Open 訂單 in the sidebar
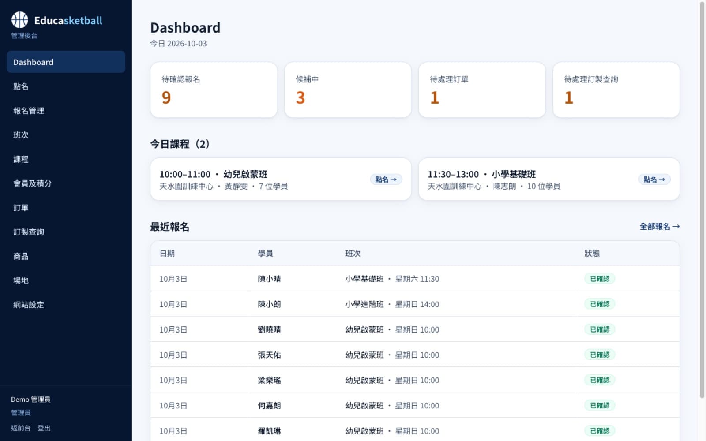The width and height of the screenshot is (706, 441). coord(66,207)
